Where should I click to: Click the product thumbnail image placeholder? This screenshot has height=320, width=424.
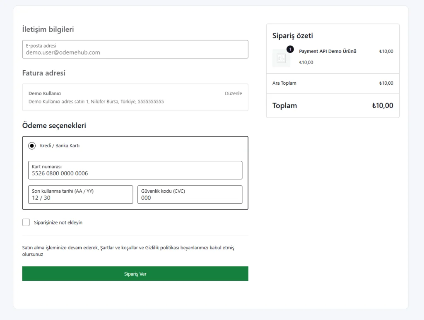[281, 58]
